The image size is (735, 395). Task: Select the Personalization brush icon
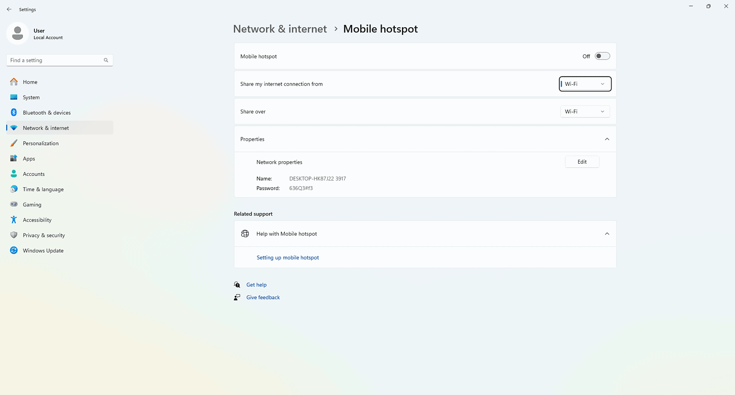(x=14, y=143)
